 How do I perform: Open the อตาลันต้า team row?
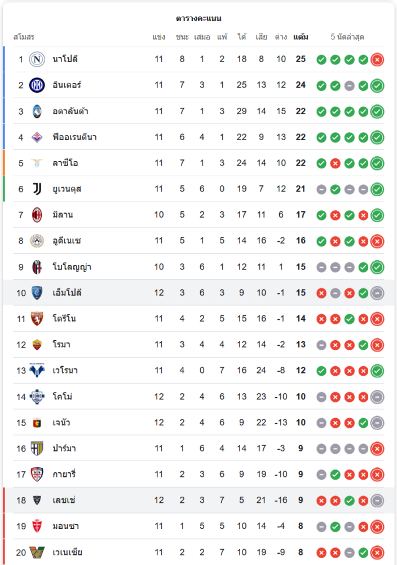(198, 111)
